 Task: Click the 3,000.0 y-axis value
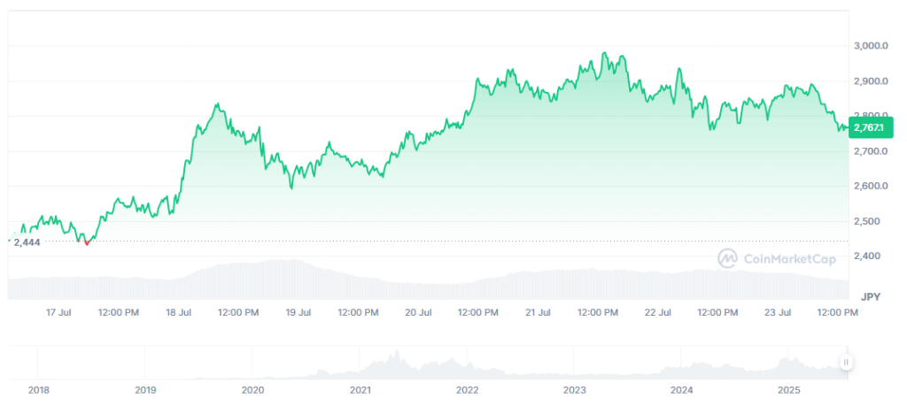tap(872, 46)
